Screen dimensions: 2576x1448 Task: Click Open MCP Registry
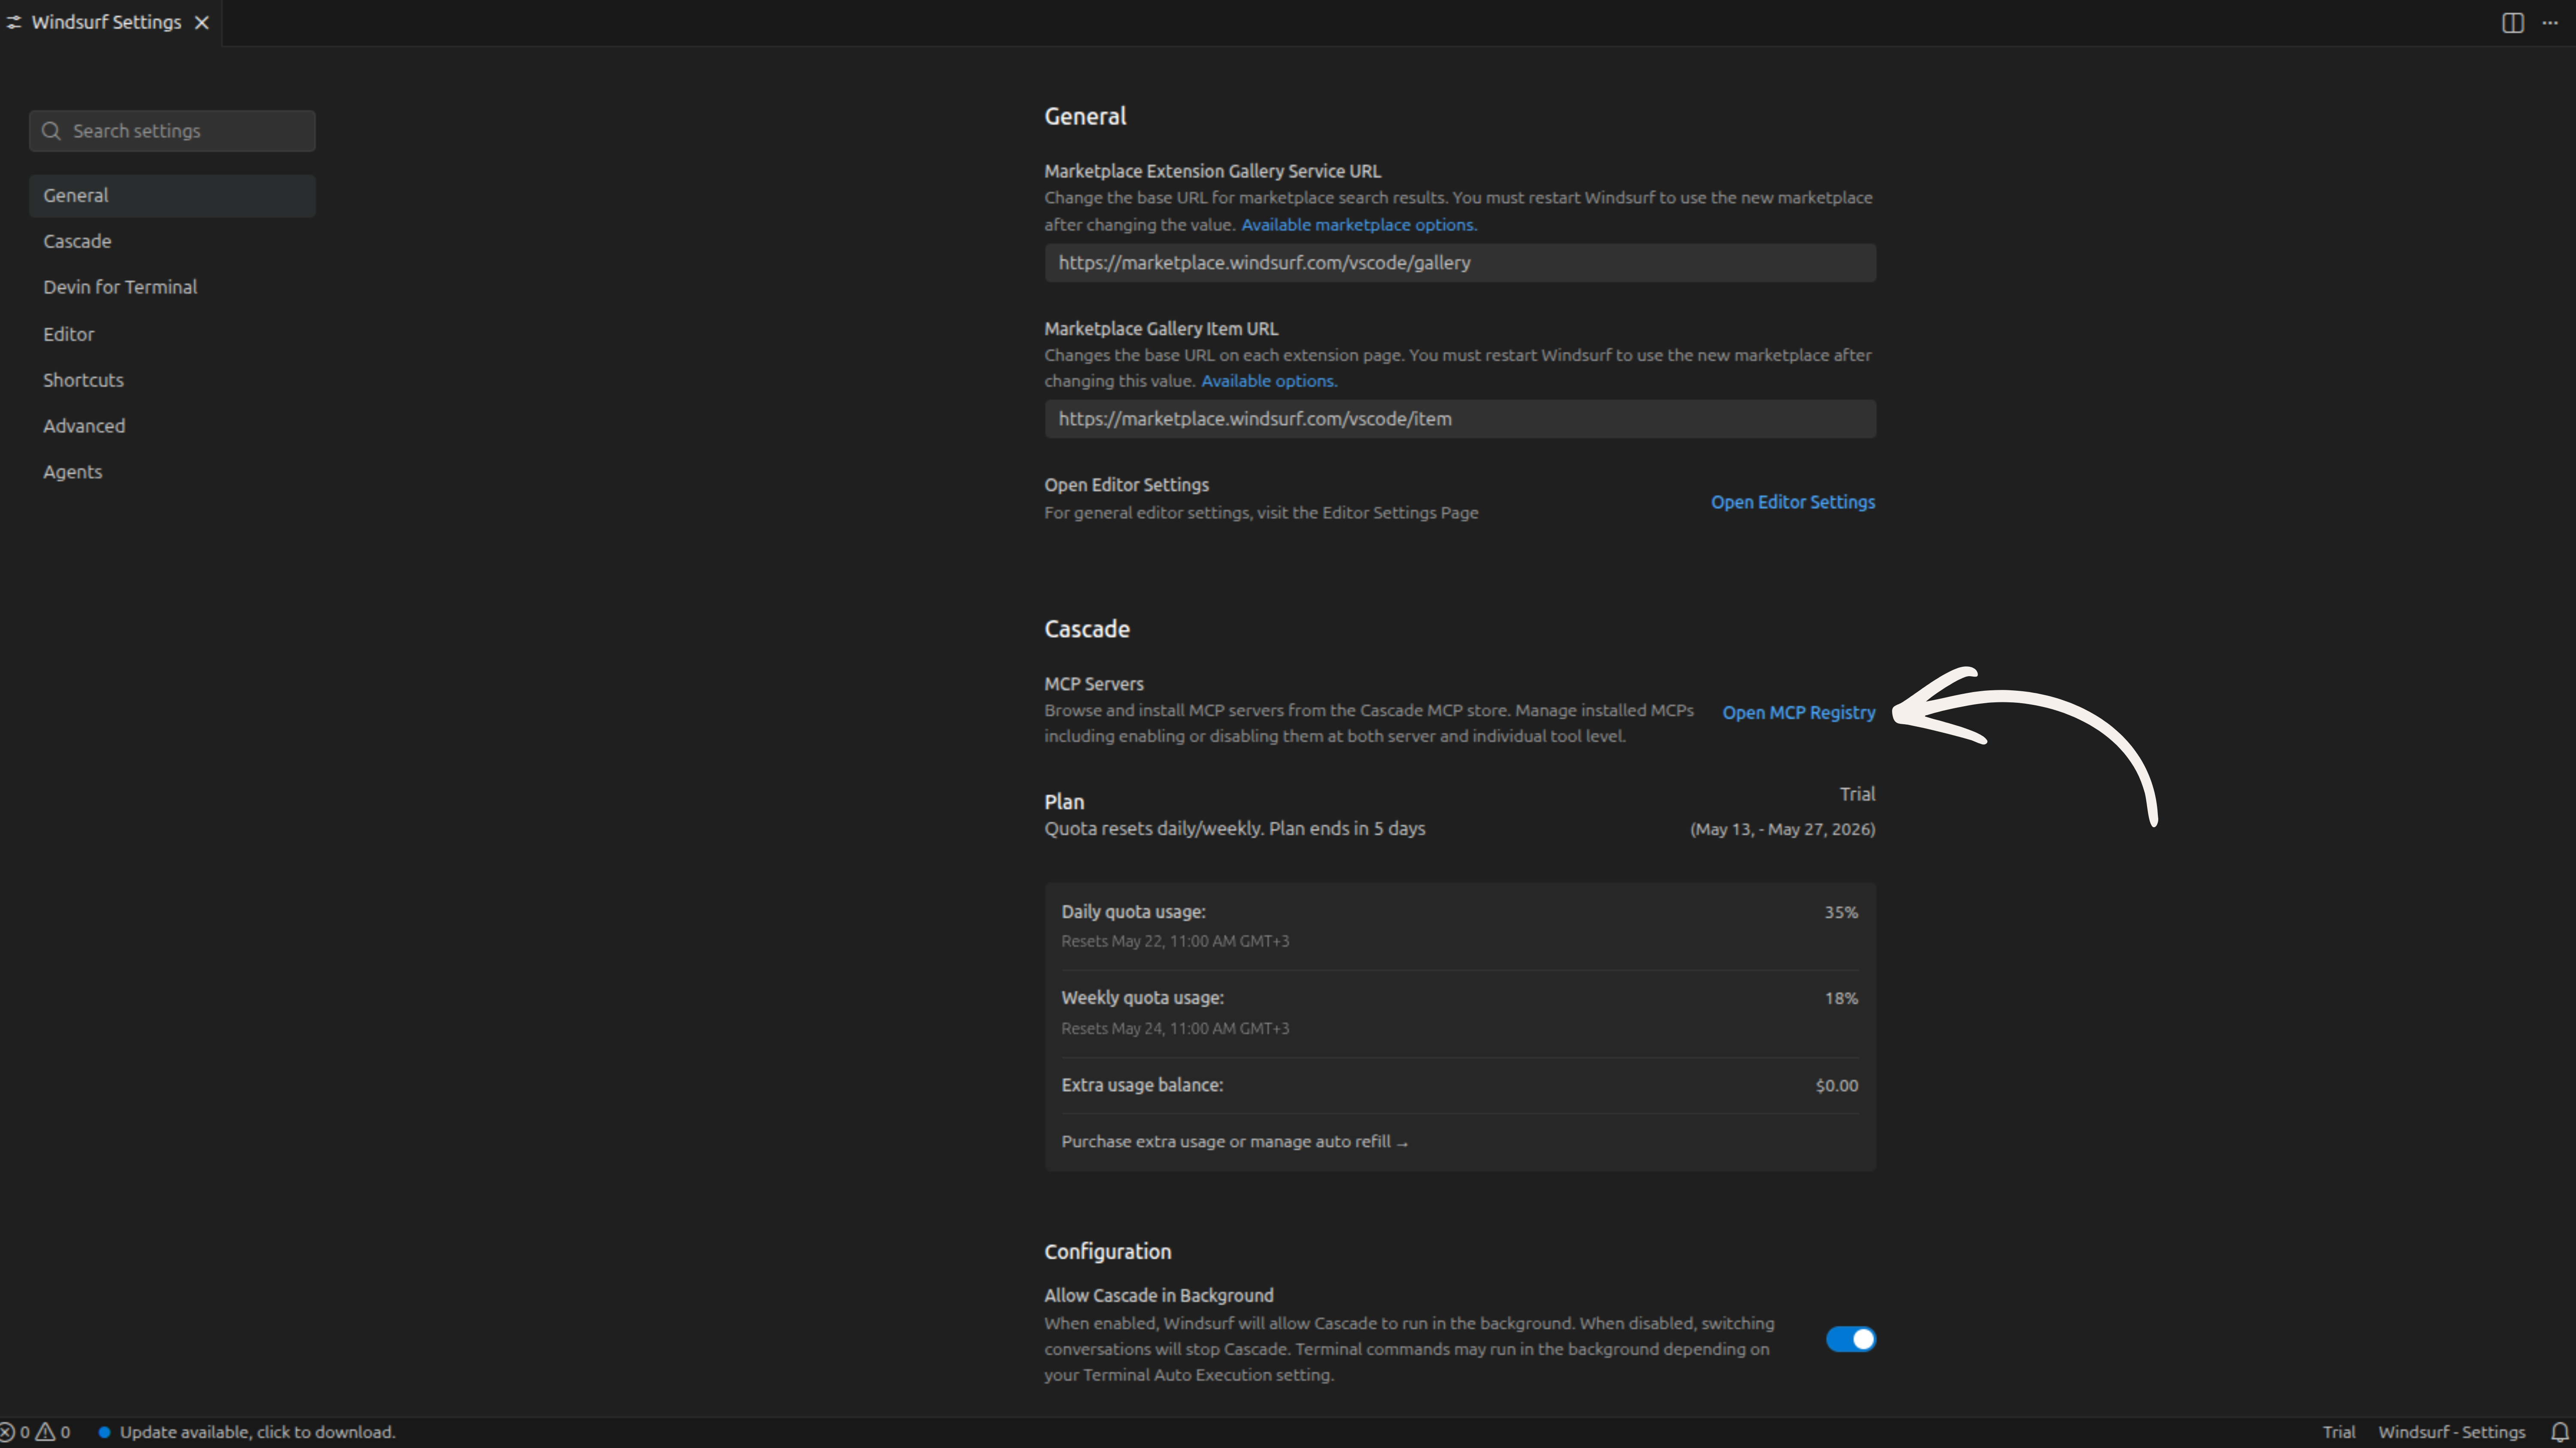tap(1799, 713)
